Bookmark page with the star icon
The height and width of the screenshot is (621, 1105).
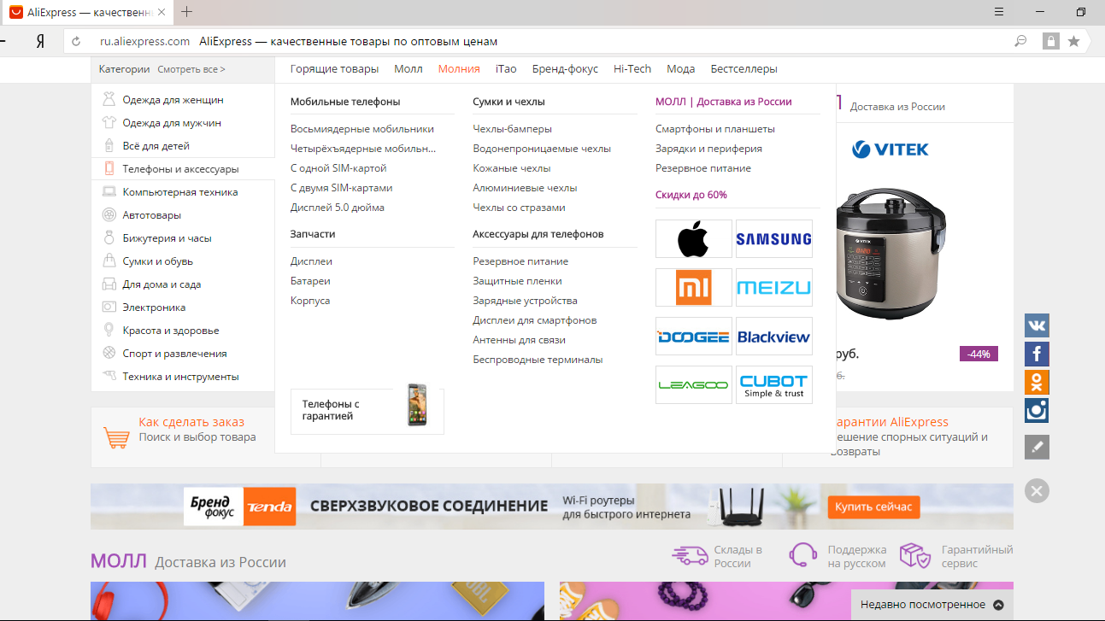[x=1074, y=41]
